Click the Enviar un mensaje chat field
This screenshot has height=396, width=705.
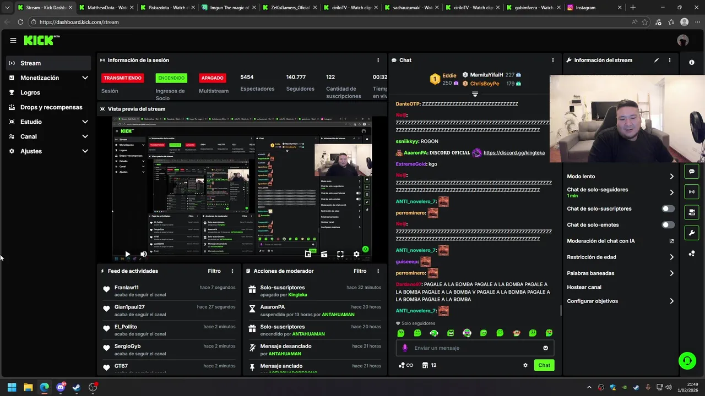coord(475,348)
